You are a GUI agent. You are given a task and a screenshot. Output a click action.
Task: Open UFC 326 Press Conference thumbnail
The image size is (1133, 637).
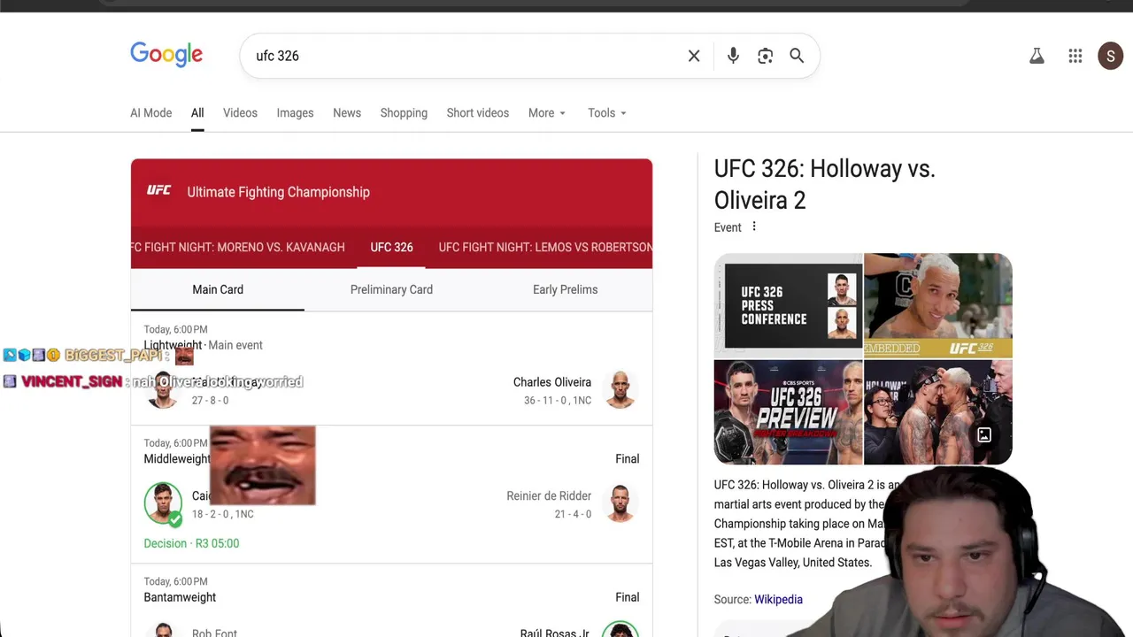(x=788, y=305)
